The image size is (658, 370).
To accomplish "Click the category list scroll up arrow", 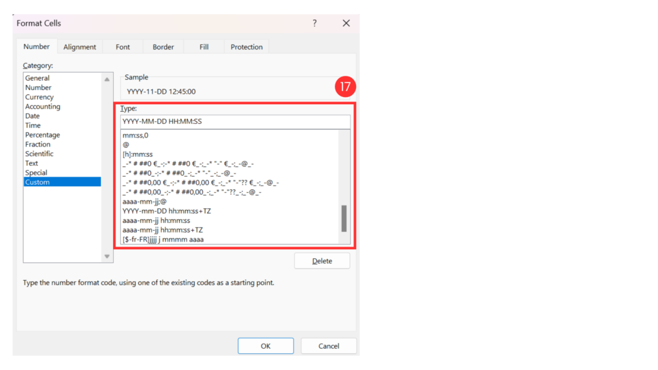I will coord(107,79).
